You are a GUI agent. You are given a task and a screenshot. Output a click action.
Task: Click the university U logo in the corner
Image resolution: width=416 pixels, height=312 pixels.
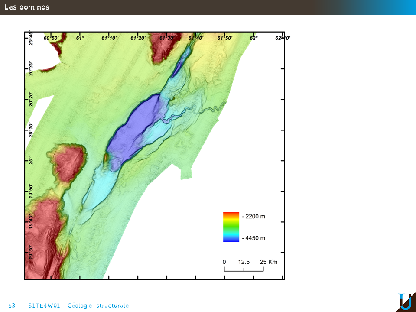coord(405,302)
